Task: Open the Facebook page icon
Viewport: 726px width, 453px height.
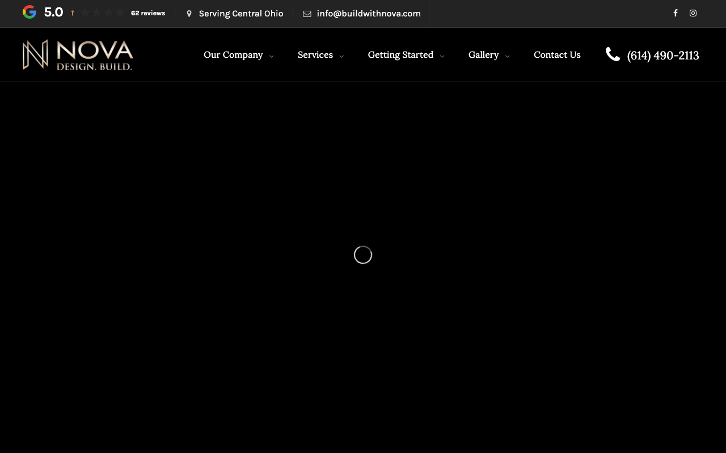Action: pyautogui.click(x=676, y=13)
